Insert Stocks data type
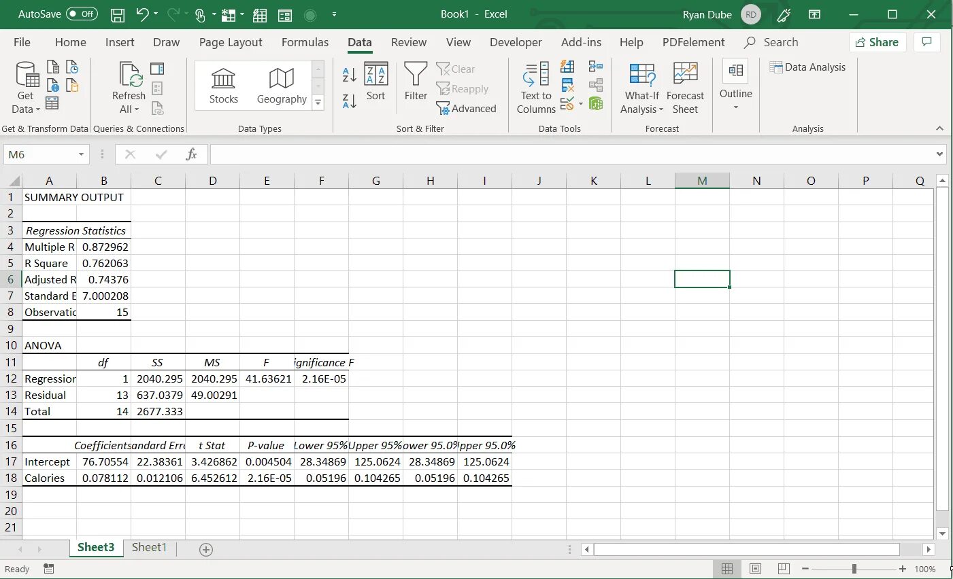 click(223, 86)
